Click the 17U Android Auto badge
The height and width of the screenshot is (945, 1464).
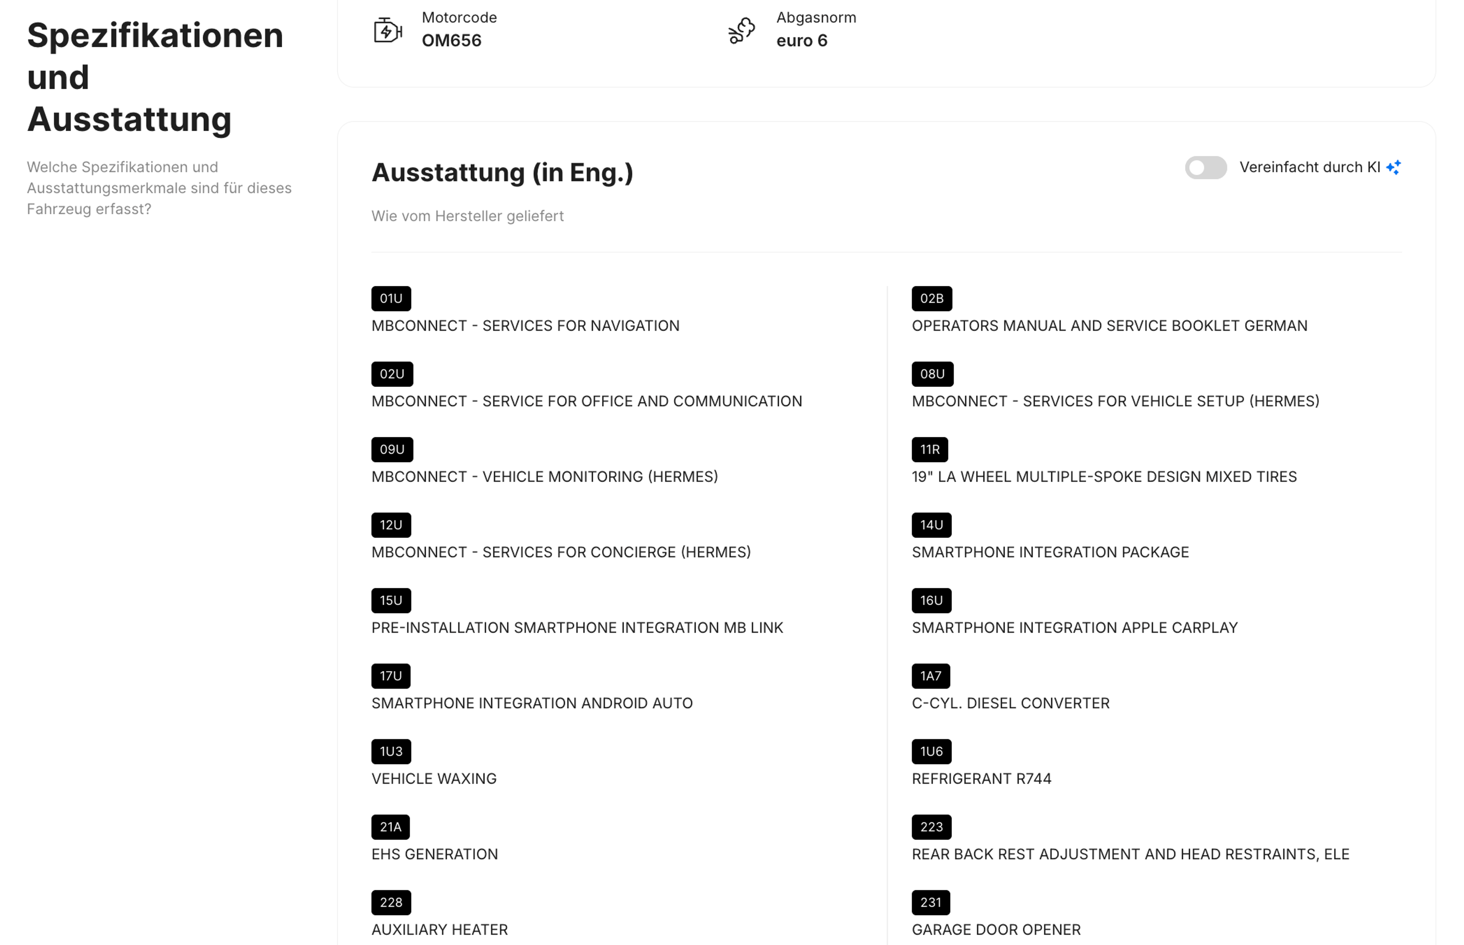pos(391,675)
